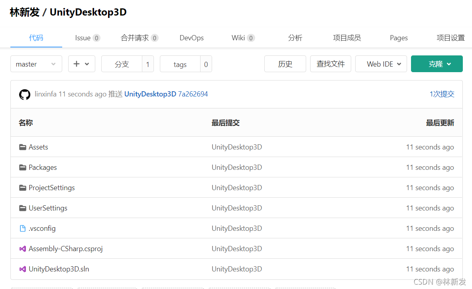Click '11 seconds ago' in Assets row
472x289 pixels.
(x=430, y=147)
